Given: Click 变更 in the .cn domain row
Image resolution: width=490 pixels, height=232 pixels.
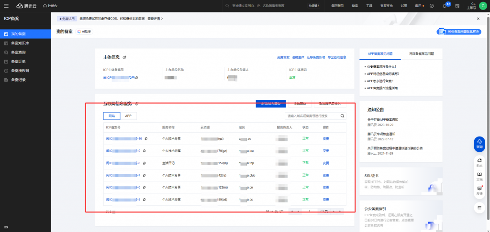Looking at the screenshot, I should point(326,188).
